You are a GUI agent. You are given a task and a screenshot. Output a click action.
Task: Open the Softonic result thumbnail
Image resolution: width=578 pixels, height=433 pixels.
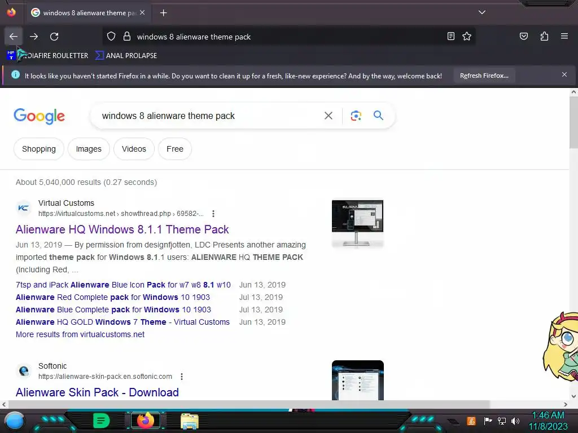pos(357,380)
